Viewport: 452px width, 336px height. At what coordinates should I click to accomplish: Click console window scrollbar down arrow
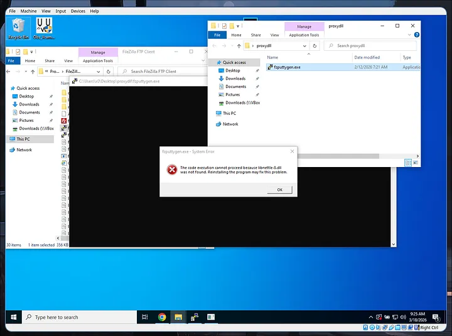pos(394,244)
